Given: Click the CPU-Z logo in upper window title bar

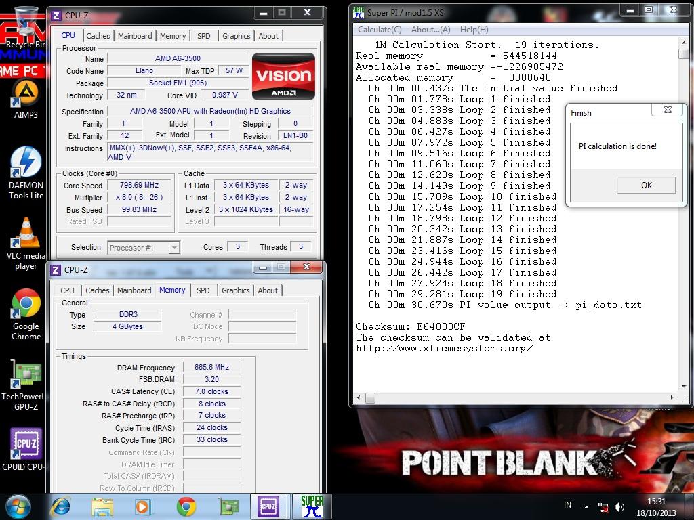Looking at the screenshot, I should click(56, 16).
